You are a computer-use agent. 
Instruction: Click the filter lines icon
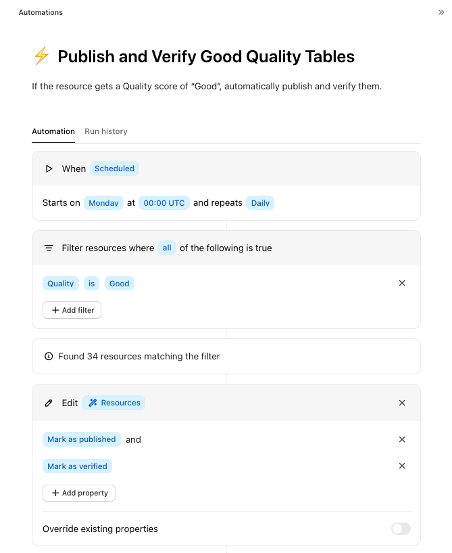click(49, 248)
